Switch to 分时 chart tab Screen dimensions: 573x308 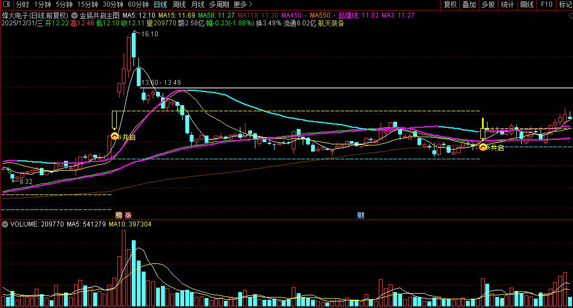click(x=22, y=5)
